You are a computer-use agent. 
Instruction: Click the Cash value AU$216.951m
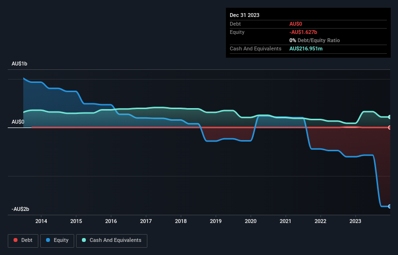(x=306, y=48)
